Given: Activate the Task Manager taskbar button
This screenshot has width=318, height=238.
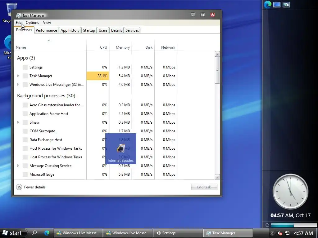Looking at the screenshot, I should [x=228, y=233].
